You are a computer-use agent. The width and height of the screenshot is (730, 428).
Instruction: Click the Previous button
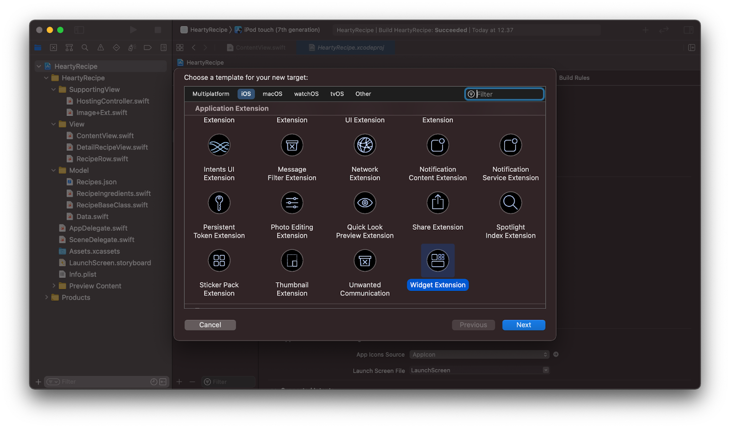pos(474,325)
